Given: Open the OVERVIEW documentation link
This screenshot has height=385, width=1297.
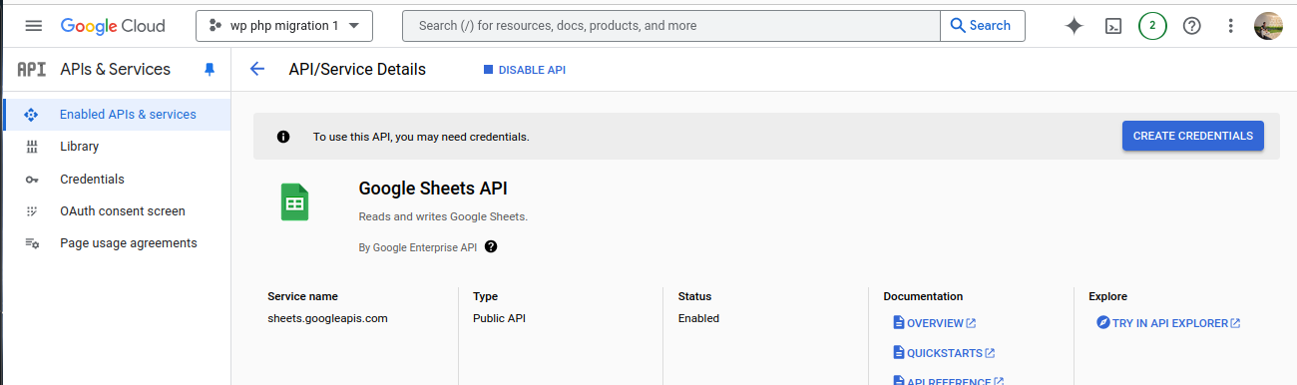Looking at the screenshot, I should 934,323.
